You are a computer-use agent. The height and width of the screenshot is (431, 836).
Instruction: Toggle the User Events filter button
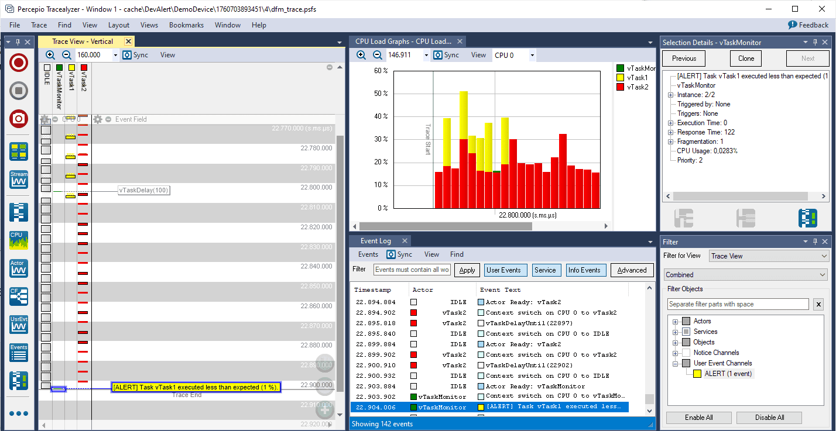pos(503,270)
